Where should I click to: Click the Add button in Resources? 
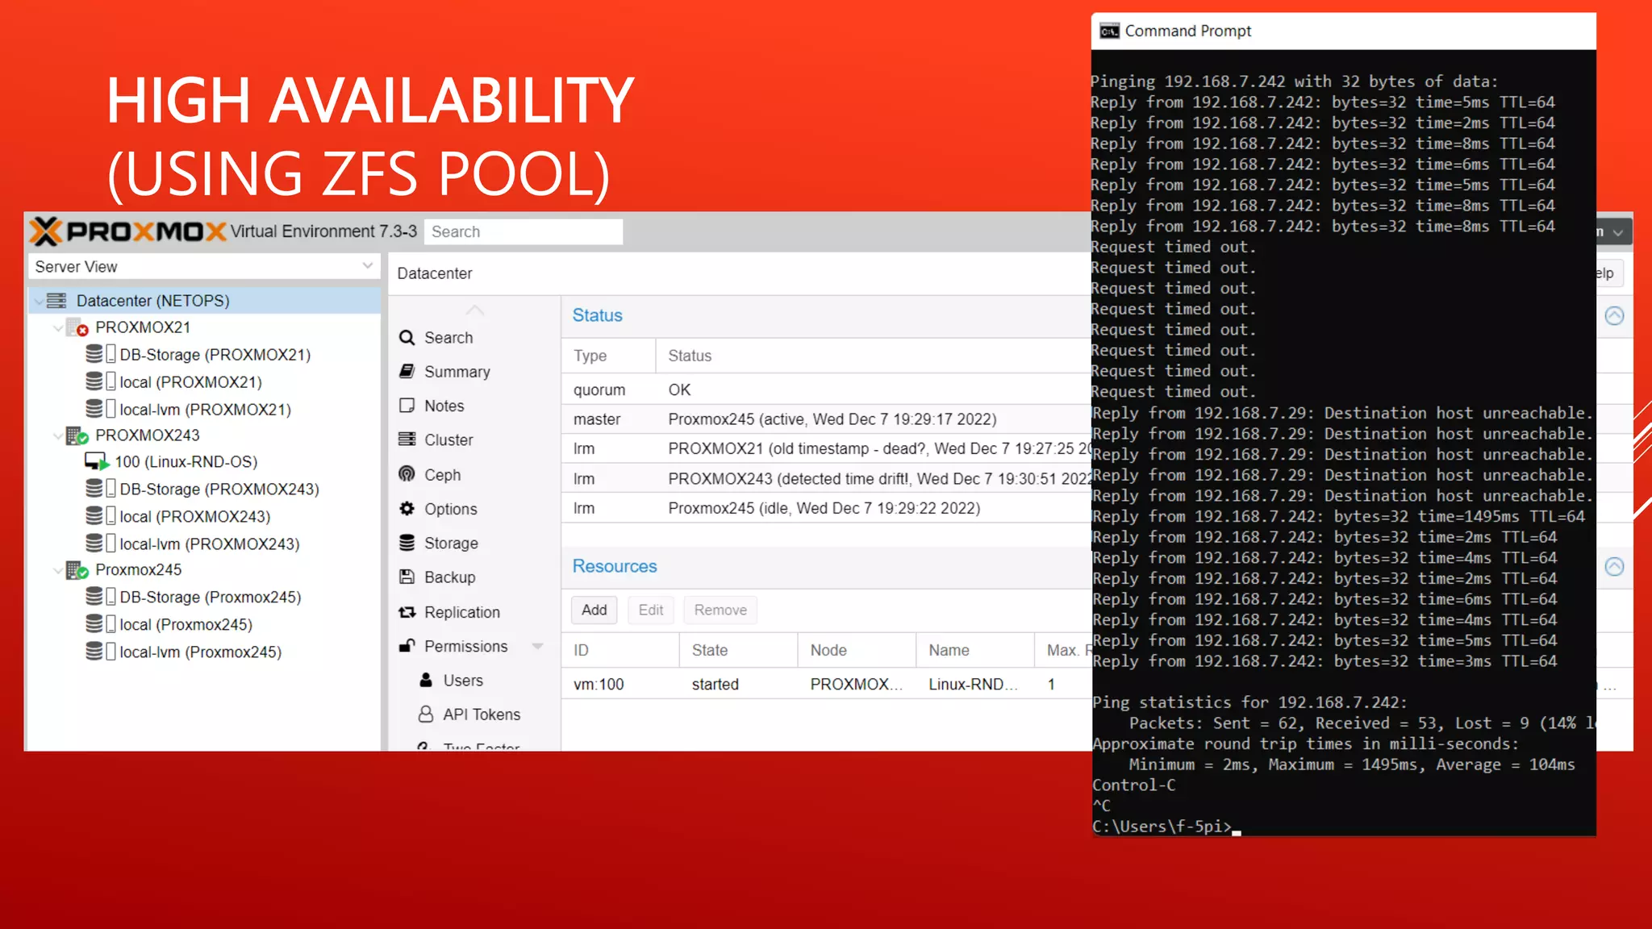pos(594,610)
